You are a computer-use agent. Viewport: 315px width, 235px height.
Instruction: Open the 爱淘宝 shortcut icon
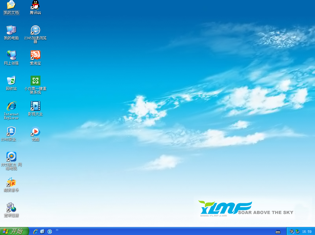point(35,56)
